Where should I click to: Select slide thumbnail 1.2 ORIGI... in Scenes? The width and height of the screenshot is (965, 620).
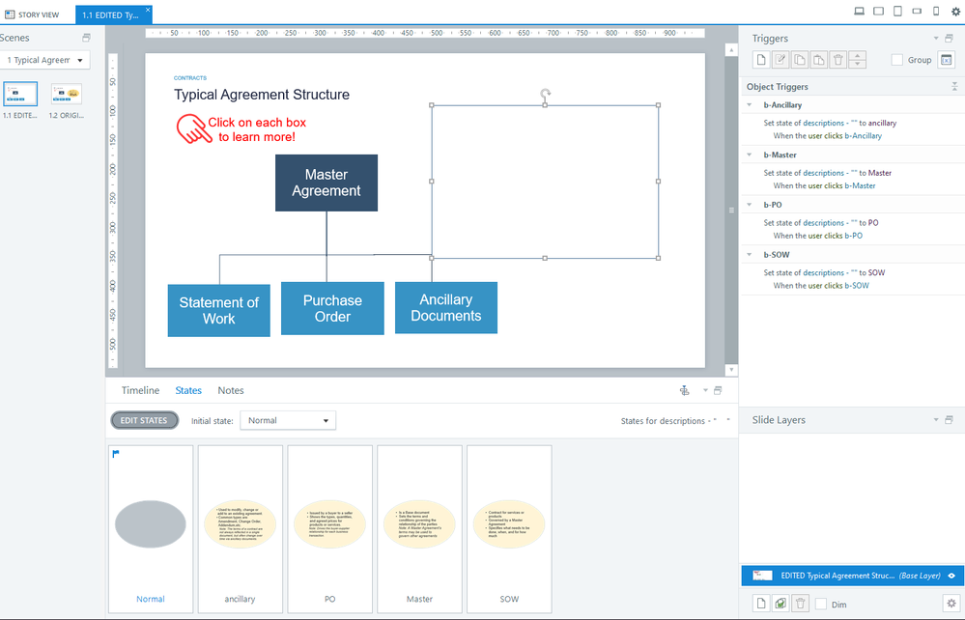[x=66, y=94]
